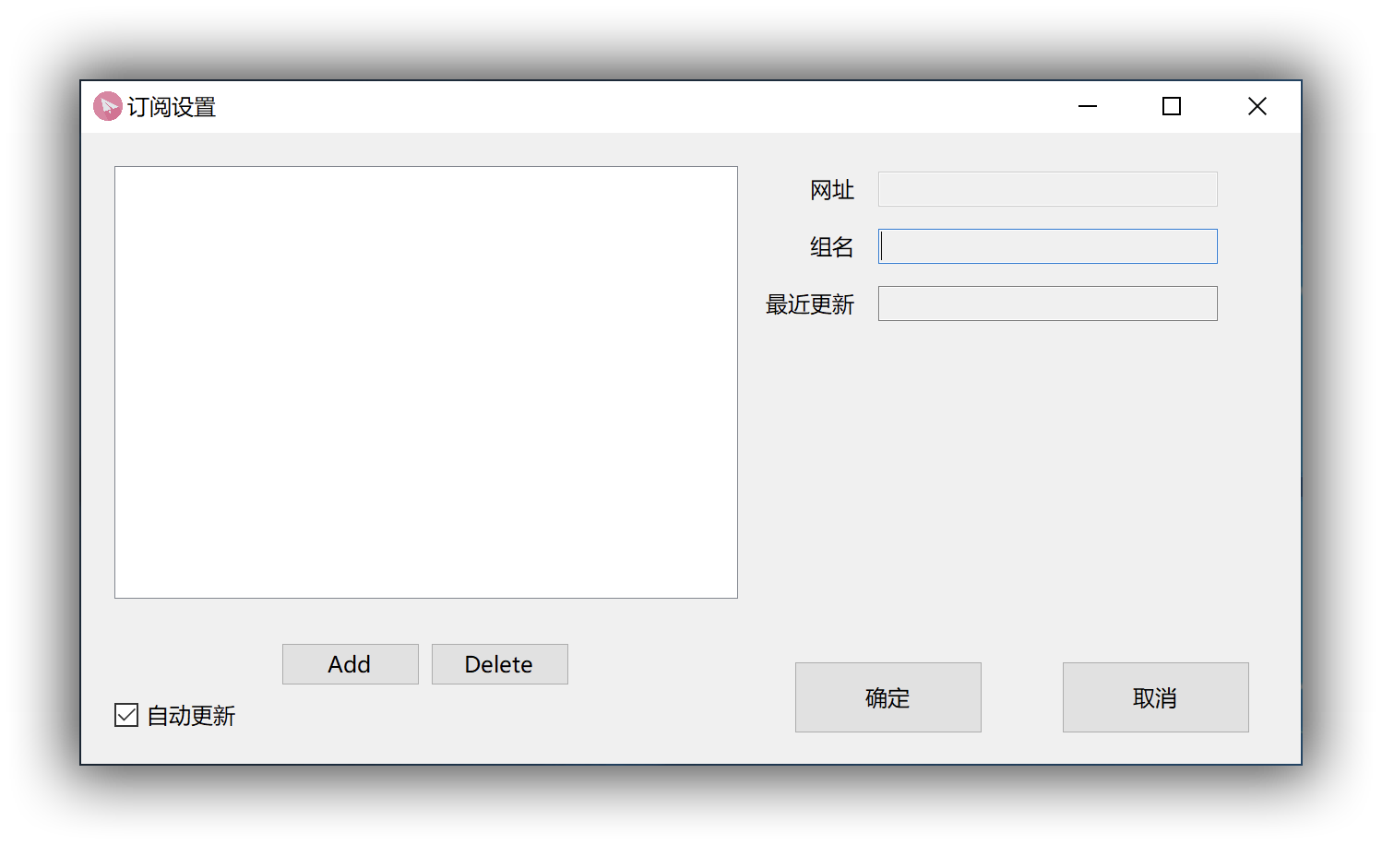Click the 最近更新 date field

pos(1047,303)
